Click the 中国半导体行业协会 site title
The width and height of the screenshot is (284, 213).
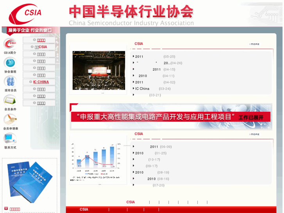click(131, 11)
